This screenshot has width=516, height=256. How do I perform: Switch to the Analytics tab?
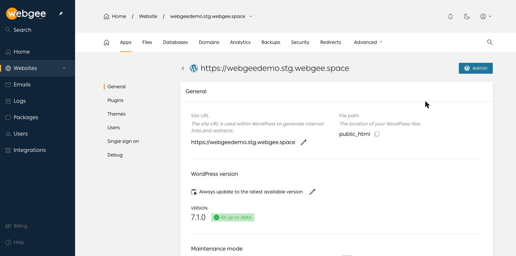click(240, 42)
